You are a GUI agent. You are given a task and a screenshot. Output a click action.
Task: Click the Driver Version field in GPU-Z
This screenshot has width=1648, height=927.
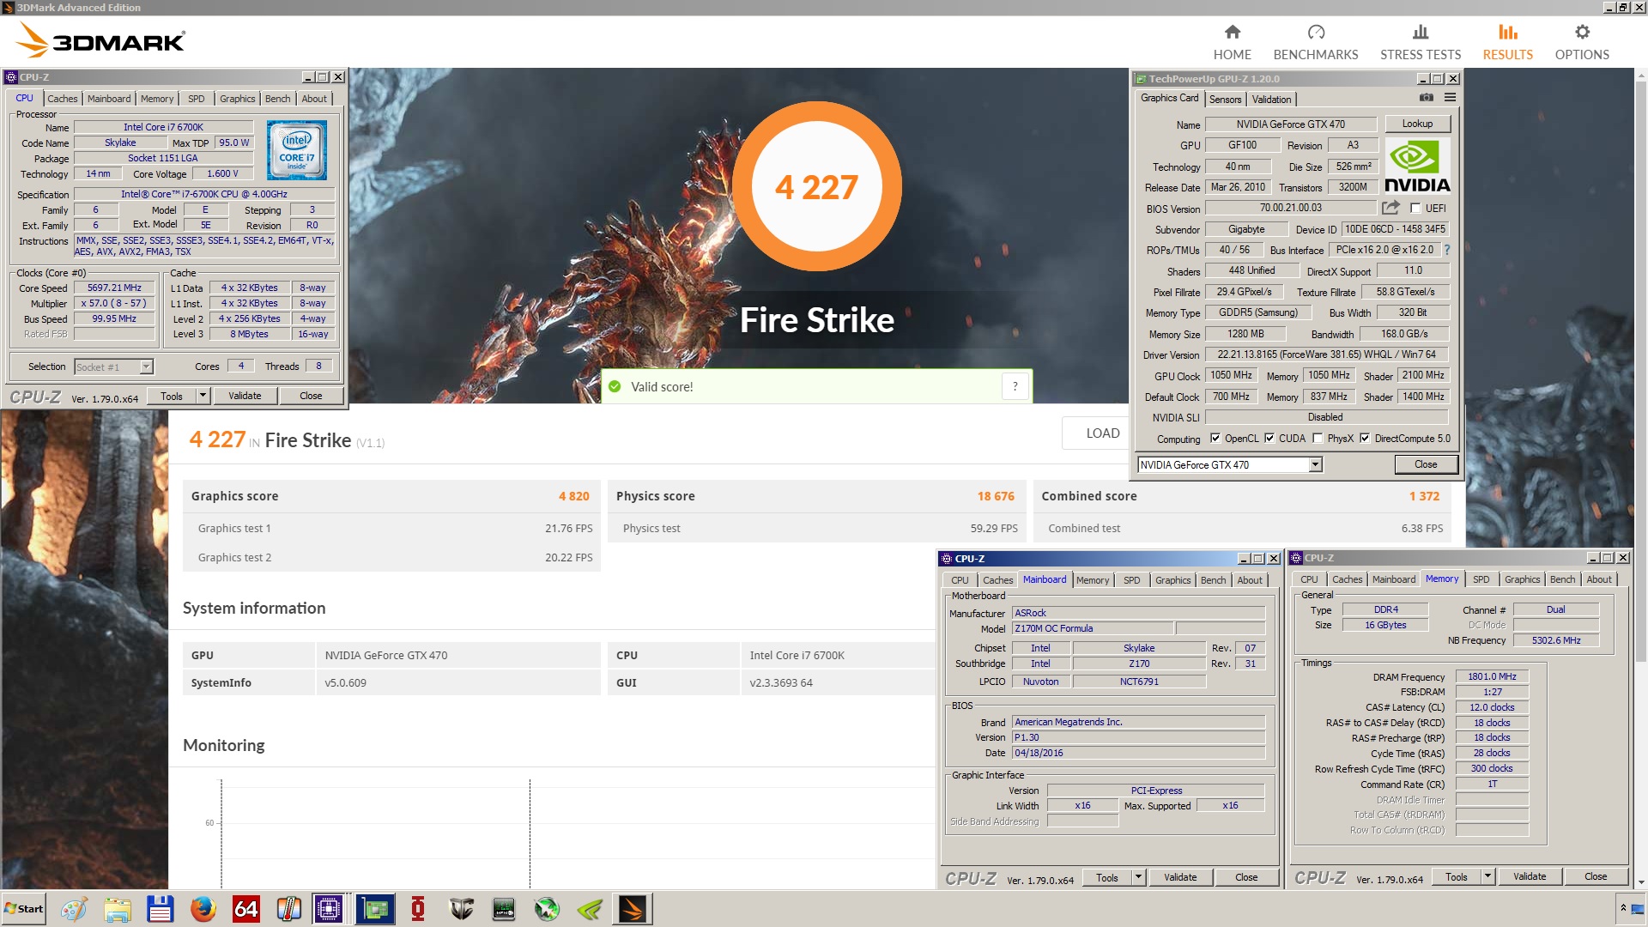coord(1326,354)
